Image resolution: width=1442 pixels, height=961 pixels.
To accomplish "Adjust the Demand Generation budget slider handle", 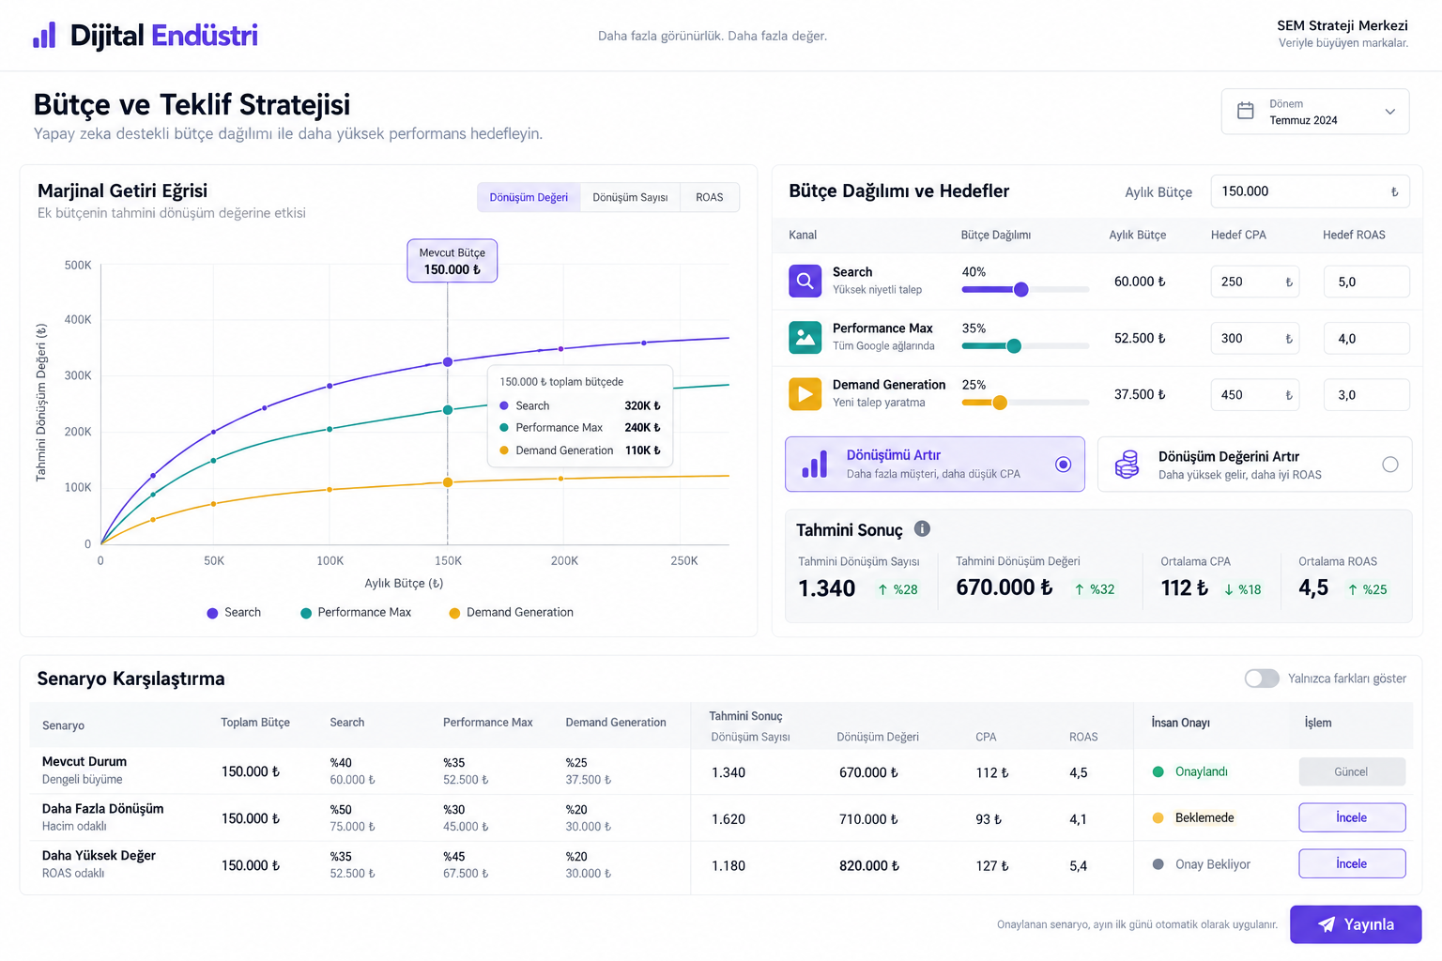I will [x=1000, y=403].
